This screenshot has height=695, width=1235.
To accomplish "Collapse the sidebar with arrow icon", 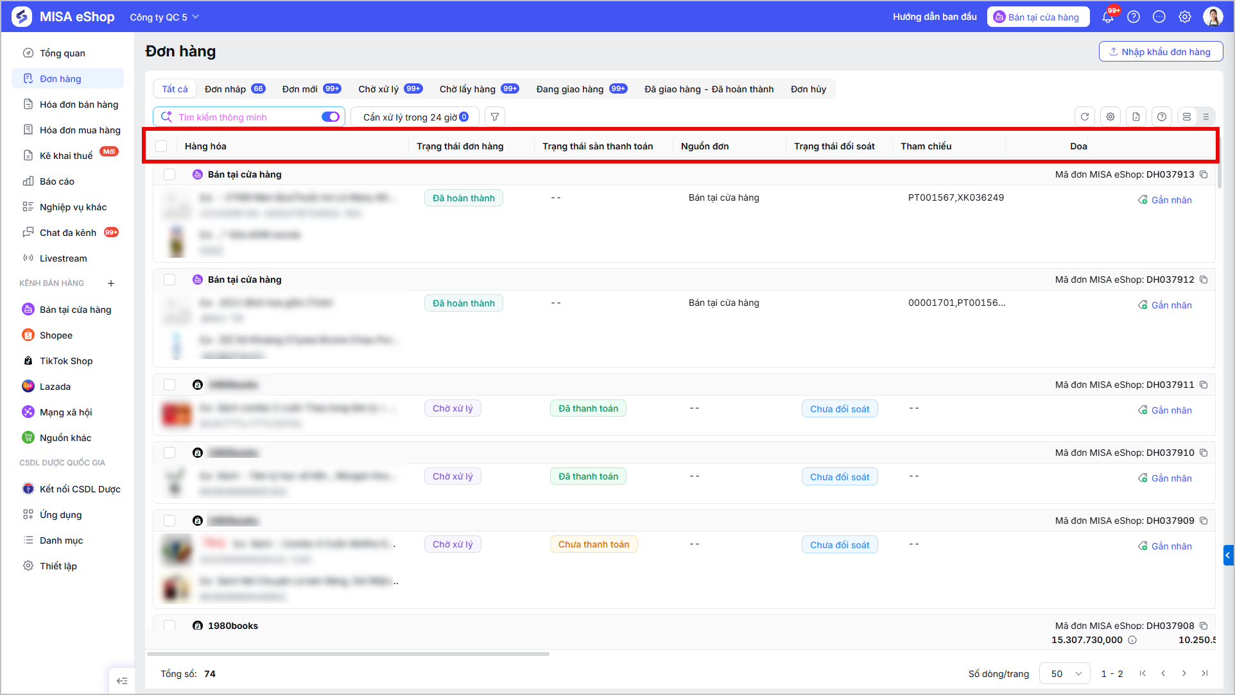I will 122,681.
